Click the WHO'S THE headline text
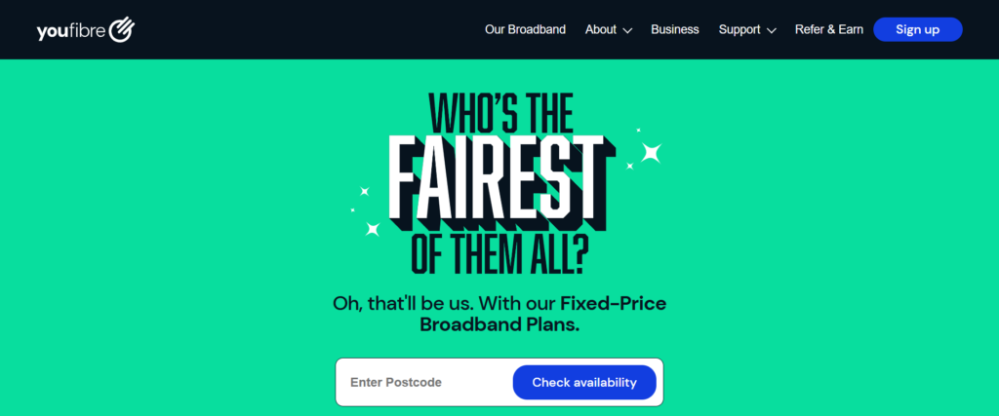 tap(501, 110)
